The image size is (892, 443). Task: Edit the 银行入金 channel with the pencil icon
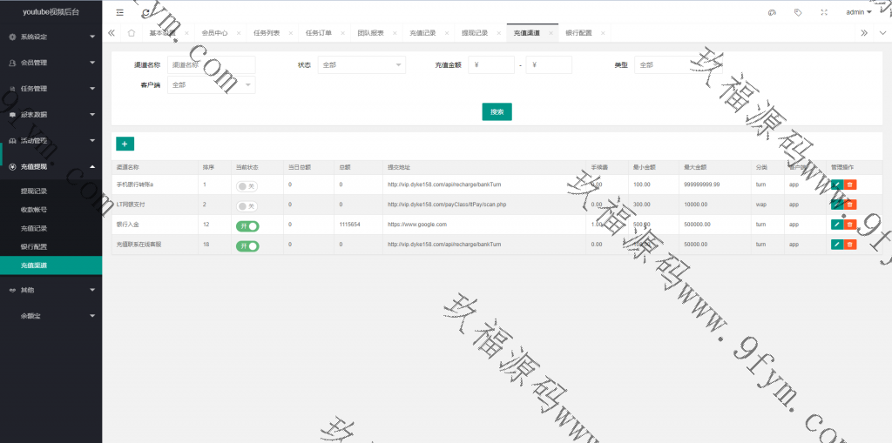[836, 225]
